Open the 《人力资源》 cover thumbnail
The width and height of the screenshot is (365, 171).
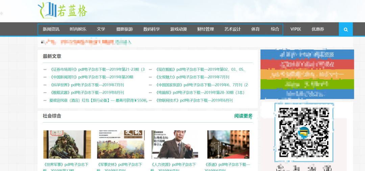pyautogui.click(x=175, y=144)
